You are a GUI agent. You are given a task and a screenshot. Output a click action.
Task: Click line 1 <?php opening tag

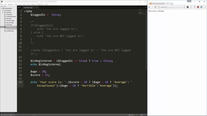pyautogui.click(x=28, y=11)
